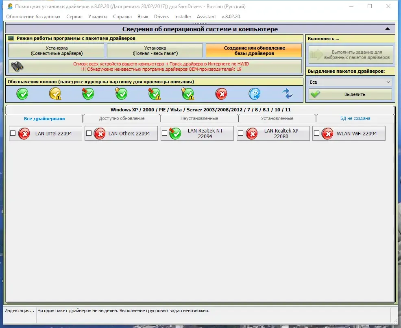Click the Windows XP / 2000 / ME OS list heading
401x328 pixels.
(200, 110)
